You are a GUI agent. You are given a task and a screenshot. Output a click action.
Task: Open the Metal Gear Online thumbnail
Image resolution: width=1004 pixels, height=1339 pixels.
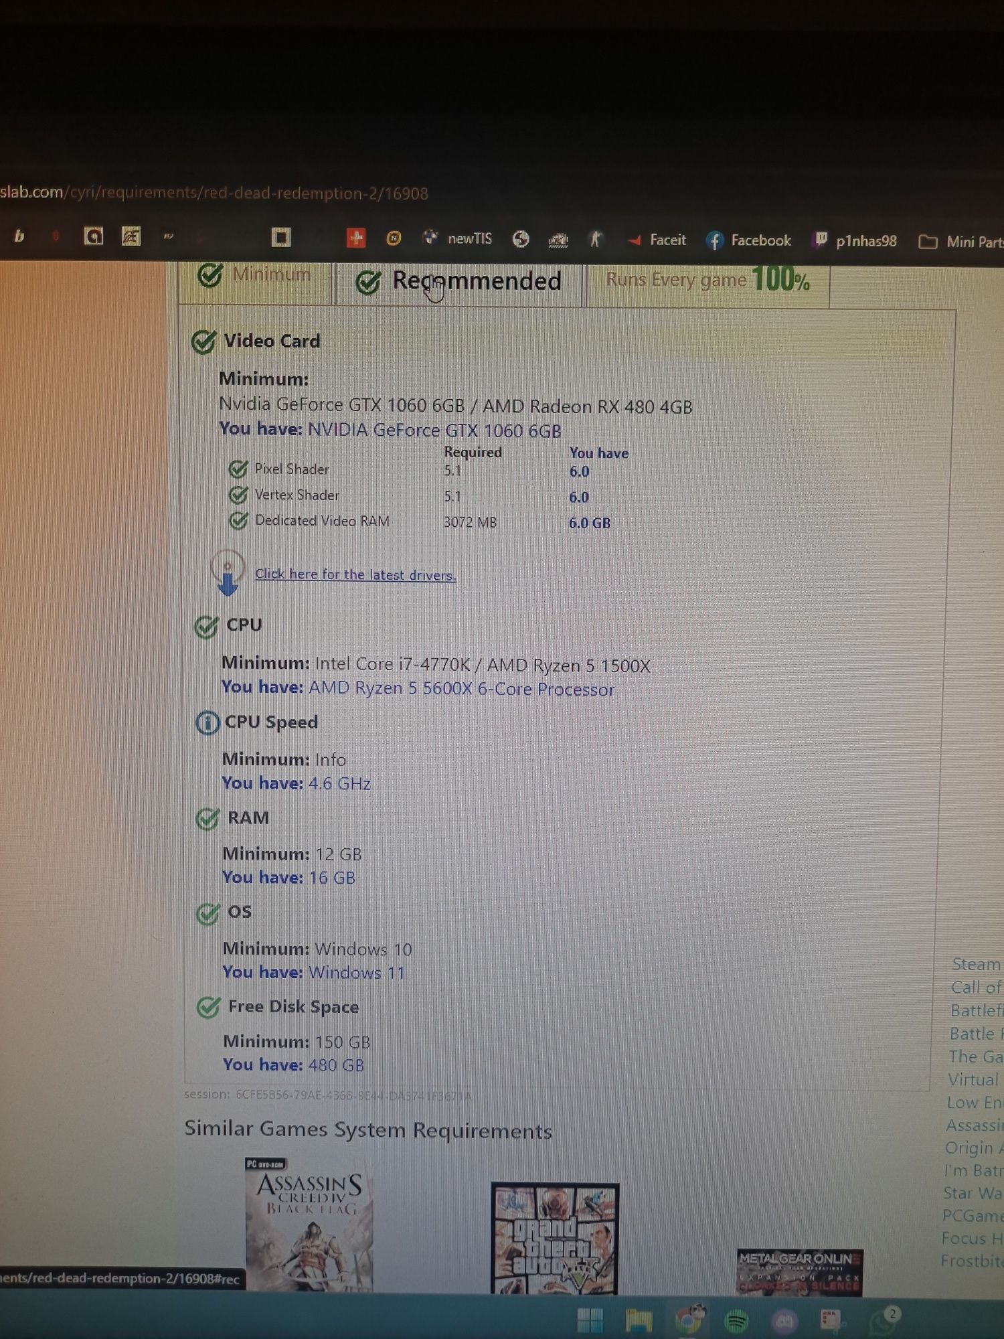800,1272
